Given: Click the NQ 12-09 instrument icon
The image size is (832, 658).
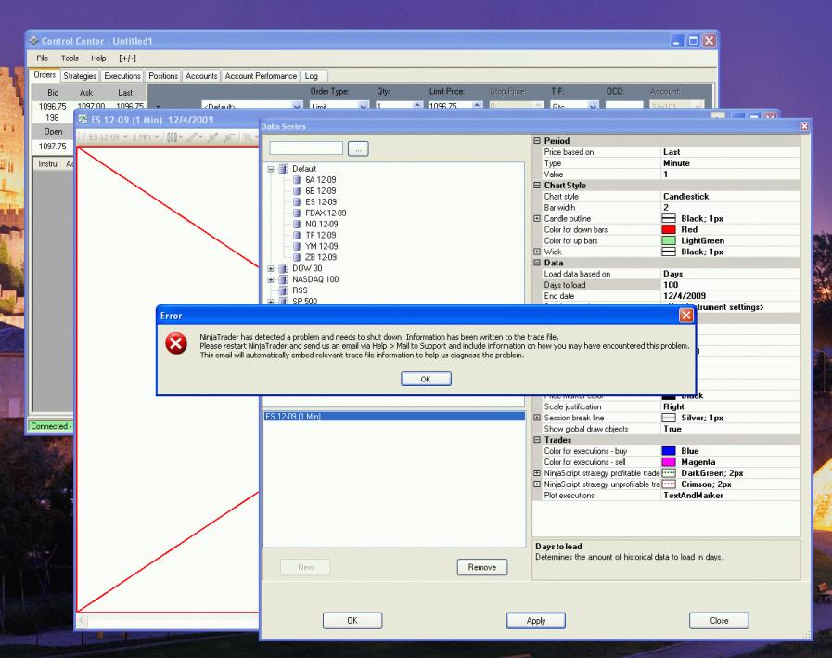Looking at the screenshot, I should pyautogui.click(x=297, y=224).
